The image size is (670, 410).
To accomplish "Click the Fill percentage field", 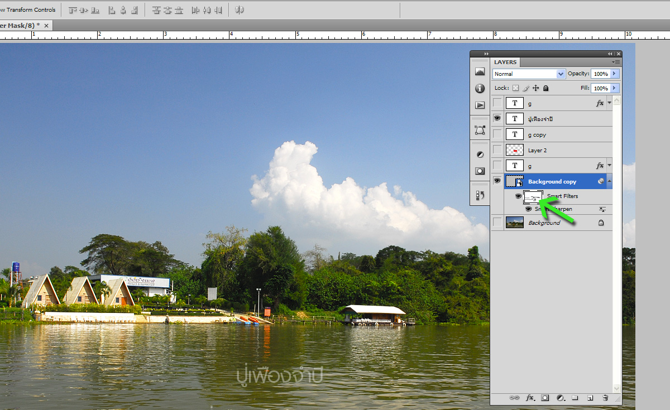I will point(600,88).
